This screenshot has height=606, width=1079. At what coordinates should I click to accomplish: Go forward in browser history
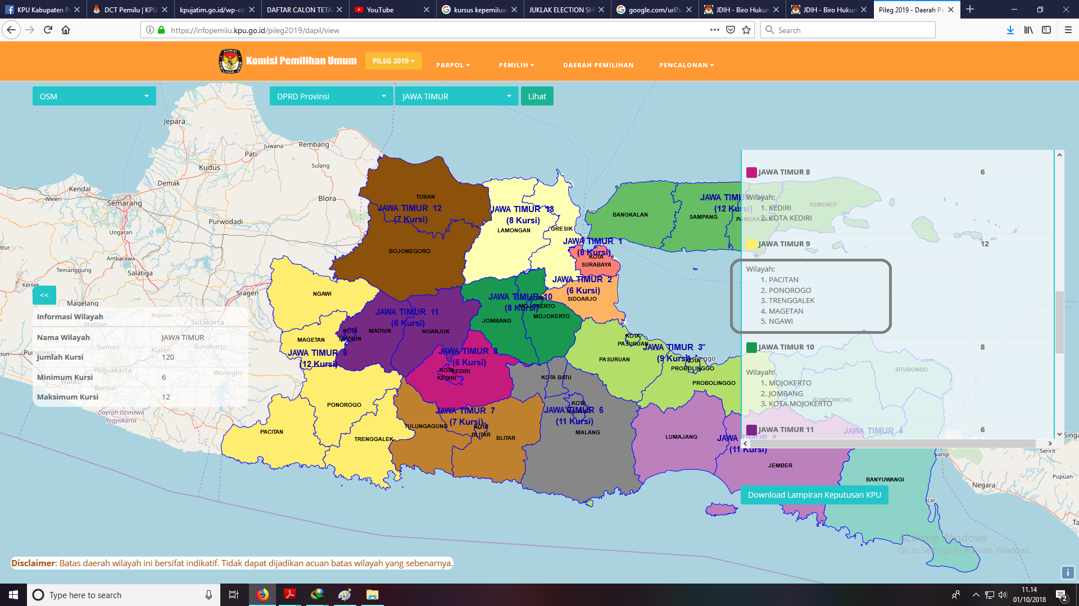[30, 30]
